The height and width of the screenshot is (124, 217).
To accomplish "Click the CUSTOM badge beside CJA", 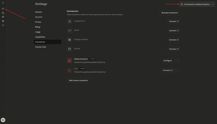I will point(82,69).
